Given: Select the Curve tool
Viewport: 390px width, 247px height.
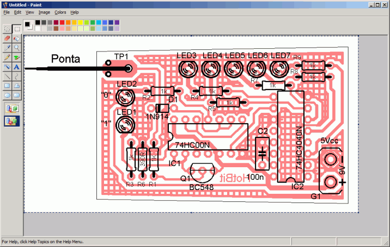Looking at the screenshot, I should coord(17,76).
